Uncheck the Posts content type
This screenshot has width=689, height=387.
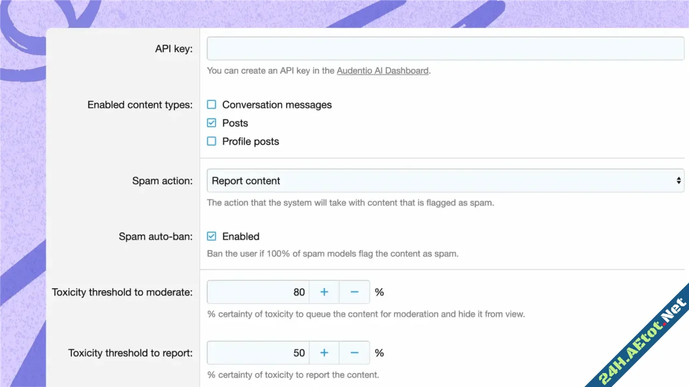click(212, 123)
